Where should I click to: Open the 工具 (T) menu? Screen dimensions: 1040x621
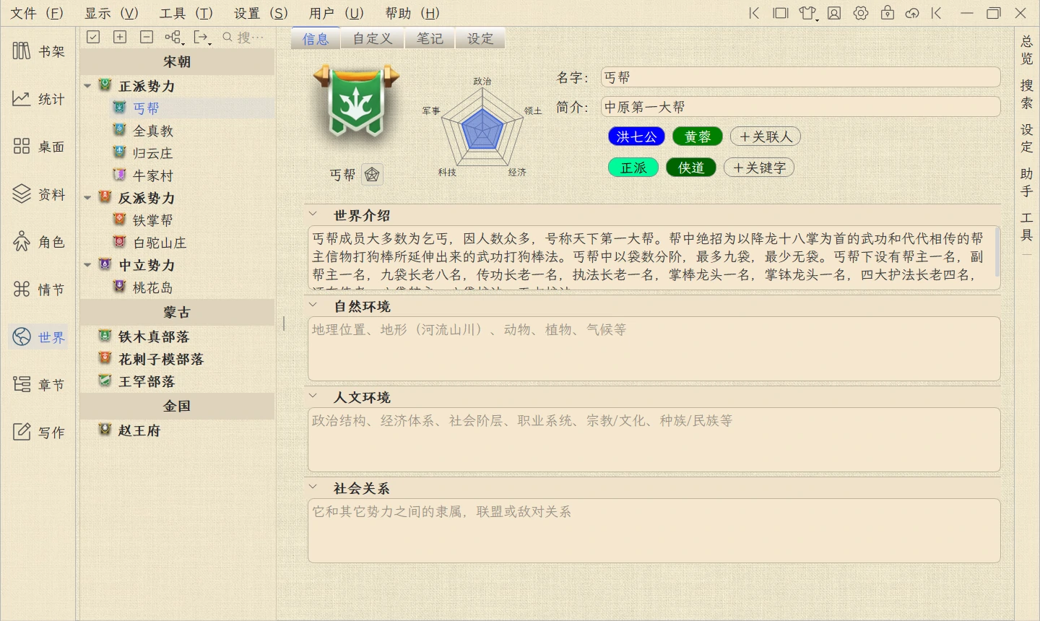point(186,13)
